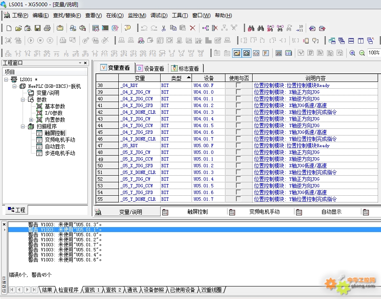
Task: Toggle the use checkbox for _05_RDY
Action: point(238,145)
